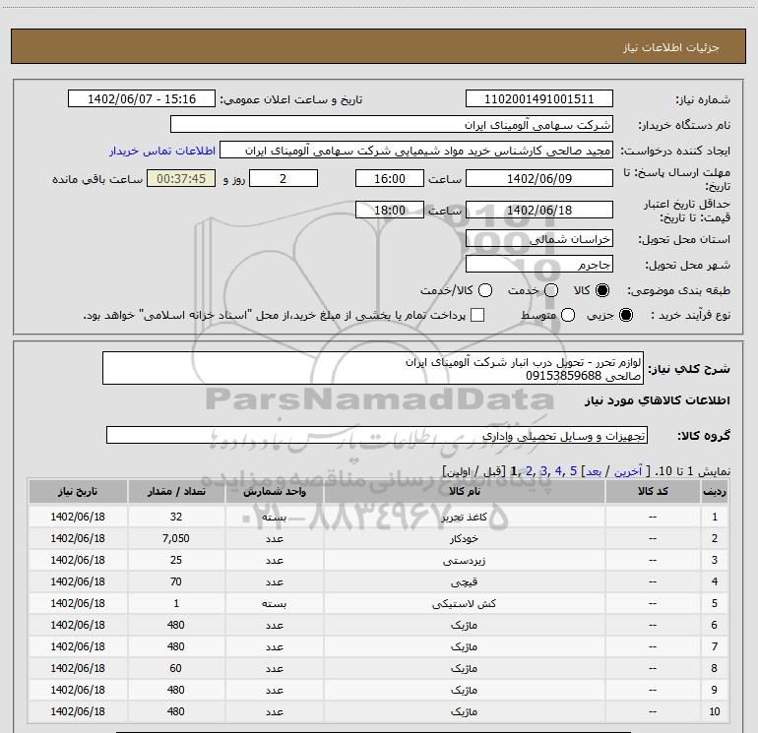Click the public announcement date field 1402/06/07 - 15:16
Viewport: 758px width, 733px height.
(142, 98)
